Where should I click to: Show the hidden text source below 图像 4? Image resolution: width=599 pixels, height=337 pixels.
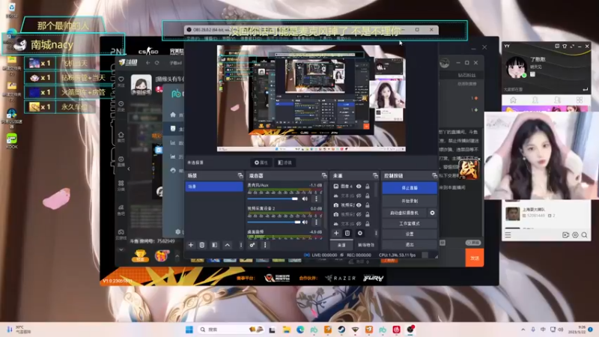(x=359, y=195)
